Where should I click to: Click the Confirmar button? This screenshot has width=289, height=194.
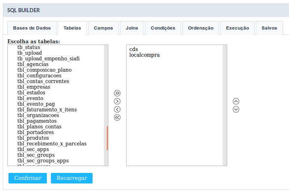(27, 178)
